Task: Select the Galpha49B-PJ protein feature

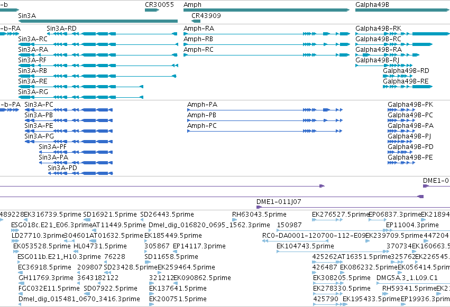Action: point(400,142)
